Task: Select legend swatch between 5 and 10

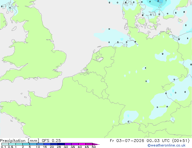Action: click(33, 144)
